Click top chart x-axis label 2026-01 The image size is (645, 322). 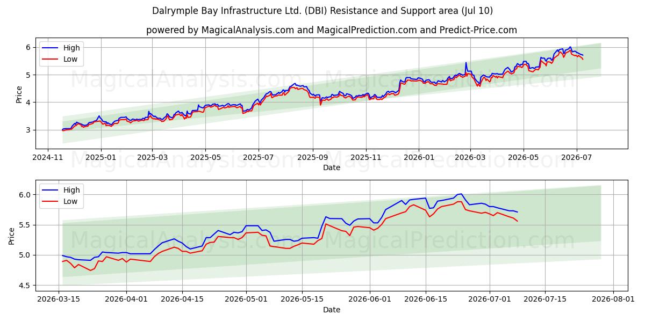[418, 158]
